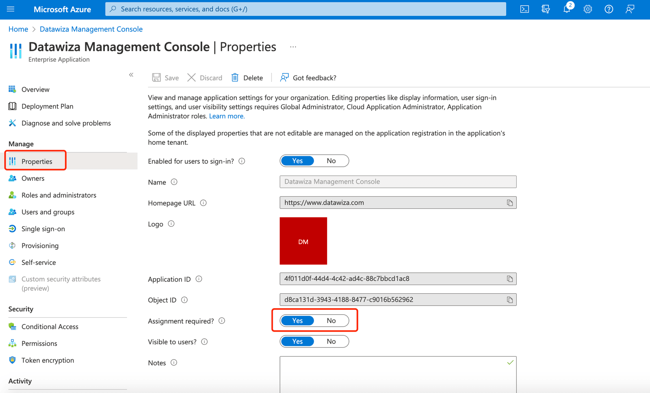Show info tooltip for Enabled for users to sign-in
650x393 pixels.
point(242,161)
